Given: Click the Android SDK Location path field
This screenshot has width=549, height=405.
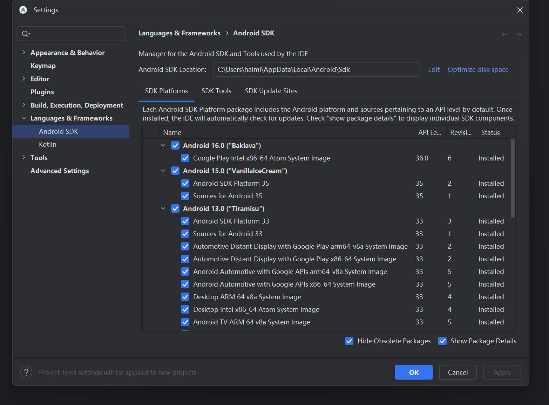Looking at the screenshot, I should [x=316, y=69].
